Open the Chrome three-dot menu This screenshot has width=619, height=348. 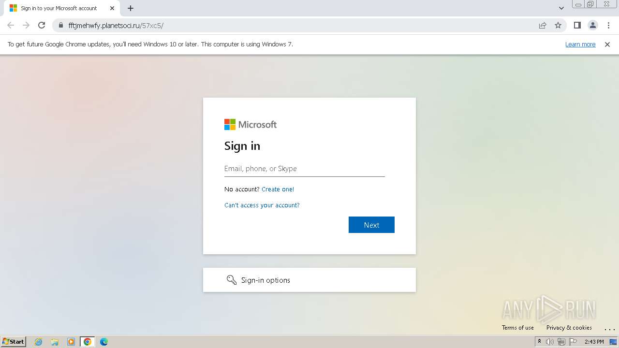point(609,25)
